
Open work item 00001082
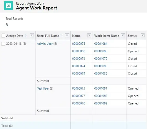(x=101, y=103)
